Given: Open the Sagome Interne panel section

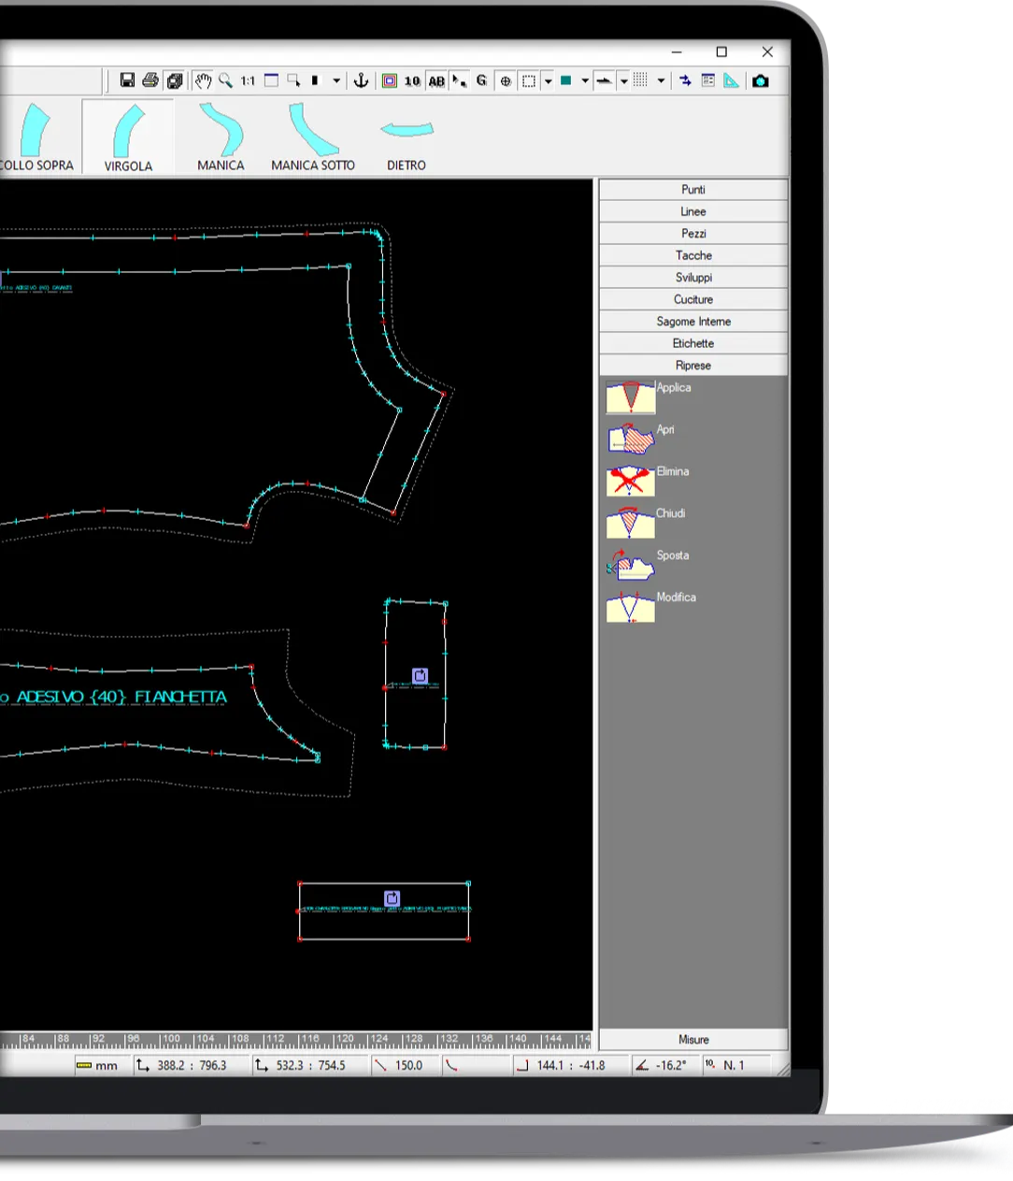Looking at the screenshot, I should coord(693,321).
